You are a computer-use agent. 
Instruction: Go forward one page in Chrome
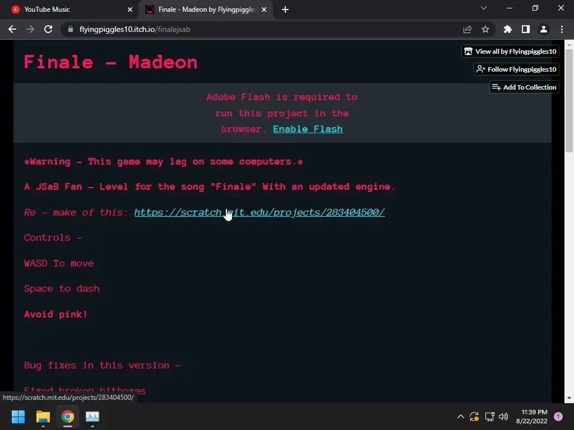[x=30, y=29]
